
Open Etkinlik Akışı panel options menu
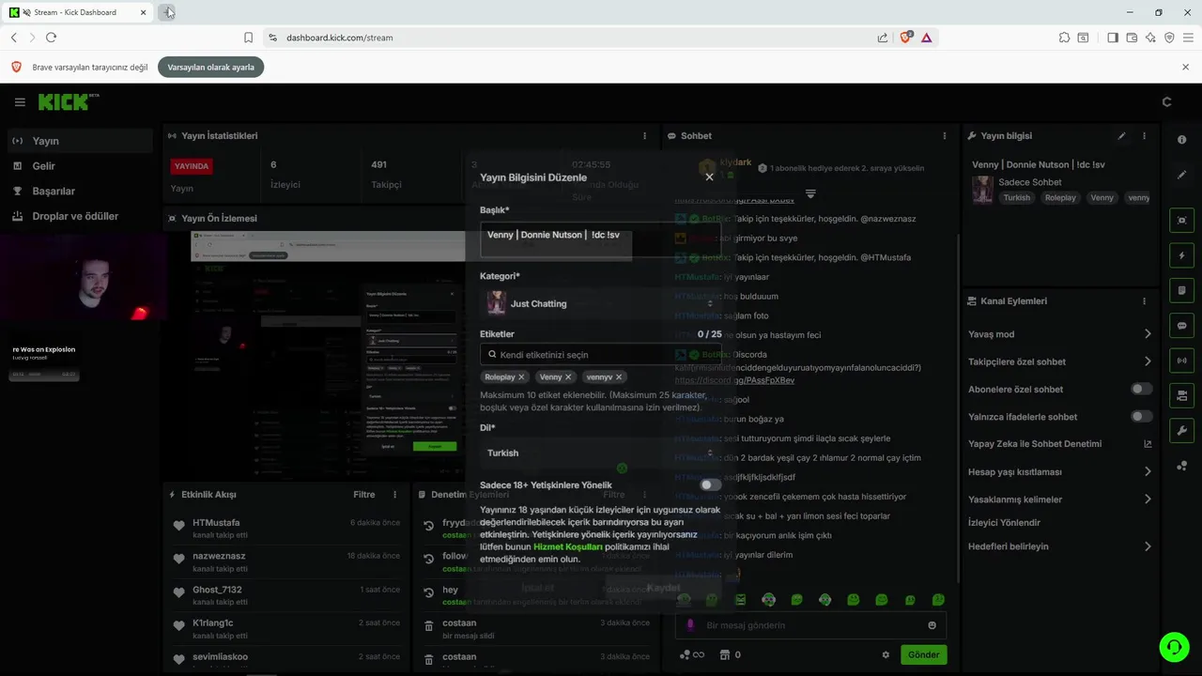tap(394, 495)
